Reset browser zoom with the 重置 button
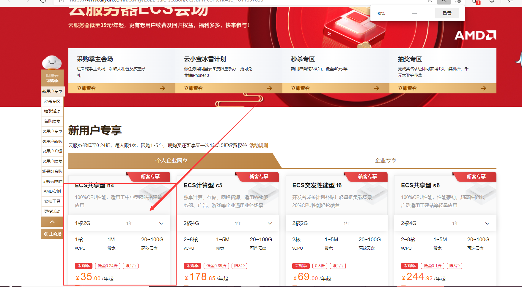This screenshot has width=522, height=287. (x=447, y=13)
